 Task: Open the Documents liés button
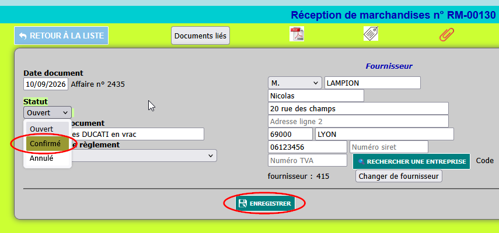(201, 36)
